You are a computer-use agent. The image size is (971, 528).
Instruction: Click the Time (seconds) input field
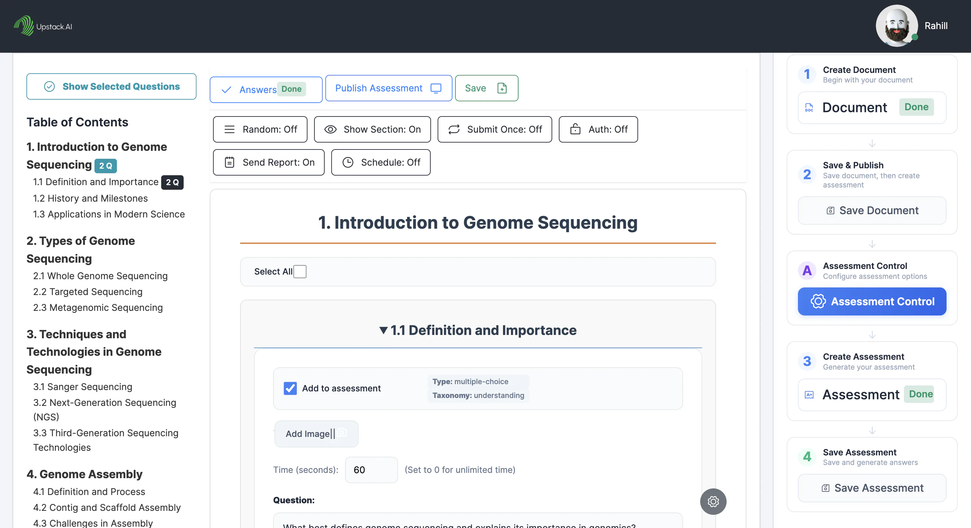point(371,470)
